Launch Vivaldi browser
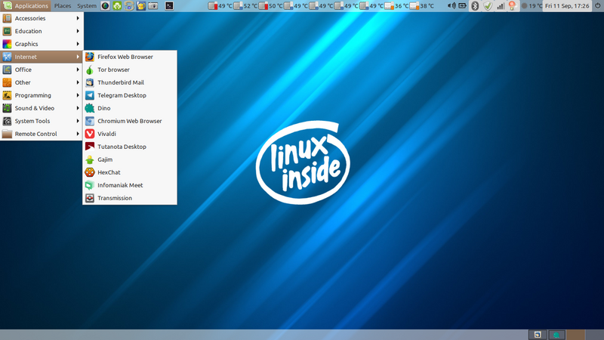This screenshot has width=604, height=340. coord(130,134)
